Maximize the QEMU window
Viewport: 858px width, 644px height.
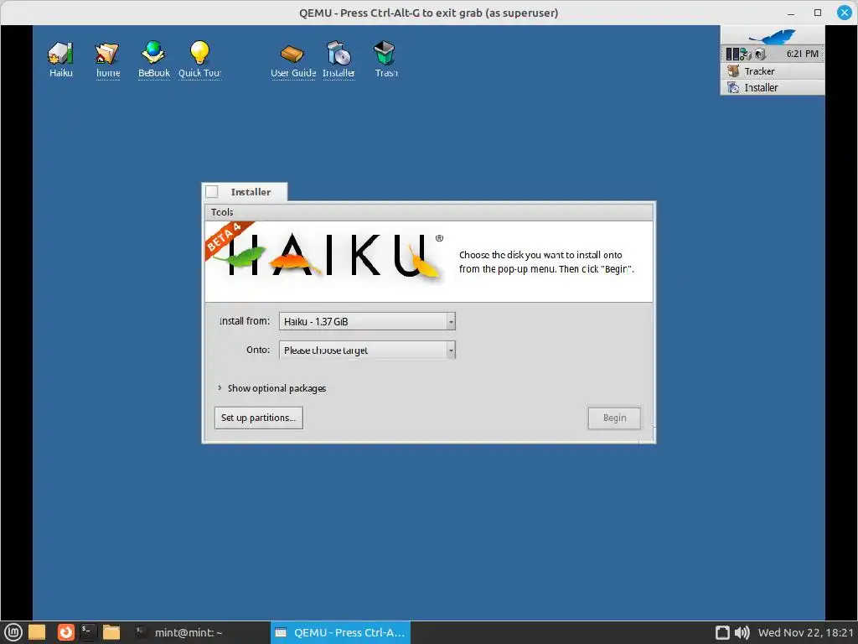[818, 13]
